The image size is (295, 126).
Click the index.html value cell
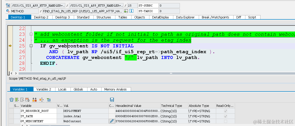coord(86,116)
